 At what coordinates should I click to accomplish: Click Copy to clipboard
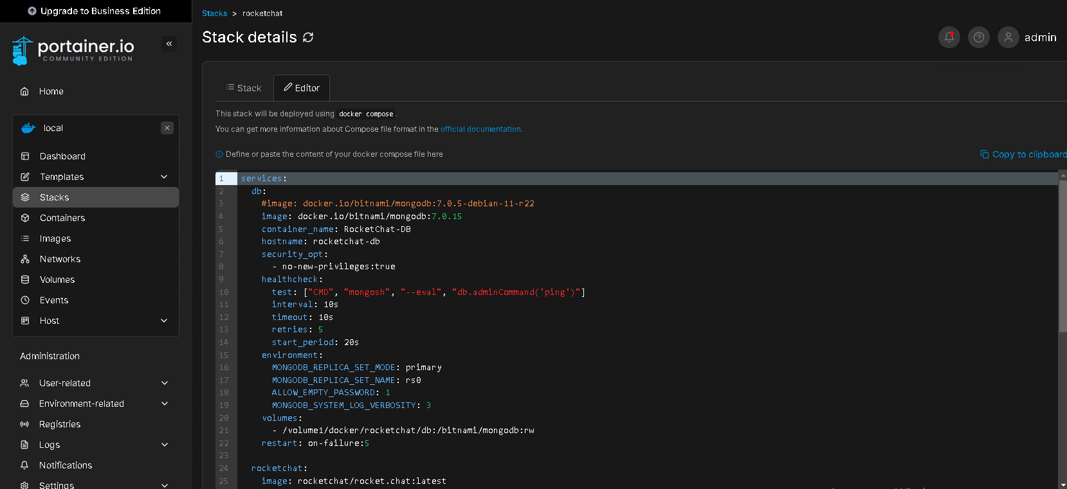[x=1023, y=154]
